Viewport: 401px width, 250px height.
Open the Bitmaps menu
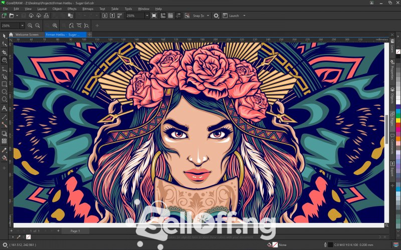[88, 8]
